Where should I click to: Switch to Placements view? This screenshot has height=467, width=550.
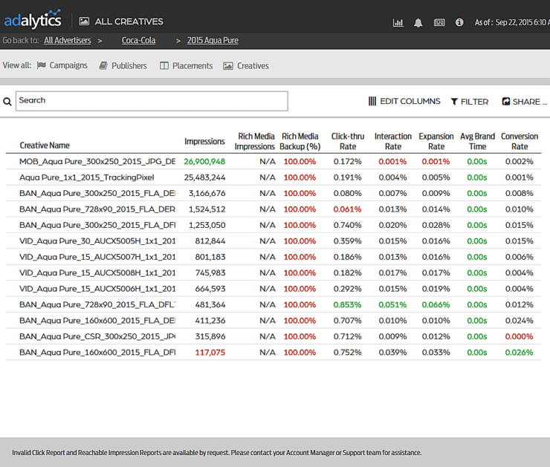tap(186, 65)
